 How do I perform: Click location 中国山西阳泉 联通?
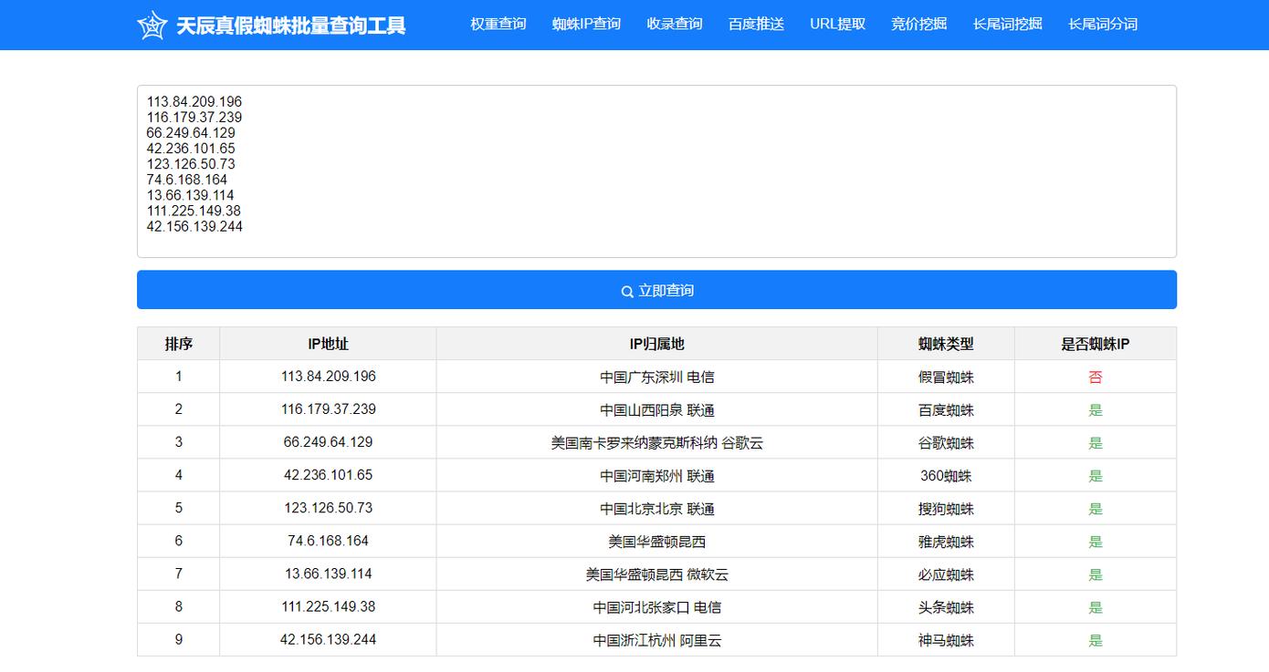point(657,409)
